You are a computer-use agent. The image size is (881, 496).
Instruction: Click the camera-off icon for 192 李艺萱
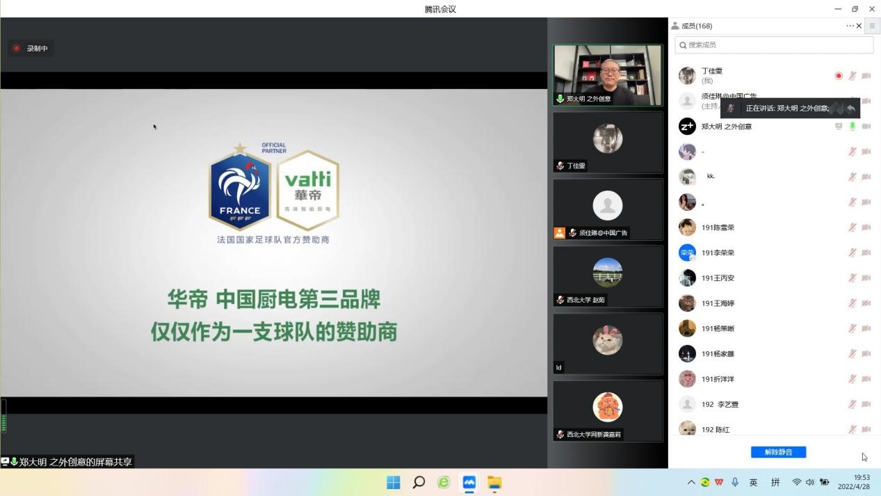click(866, 404)
